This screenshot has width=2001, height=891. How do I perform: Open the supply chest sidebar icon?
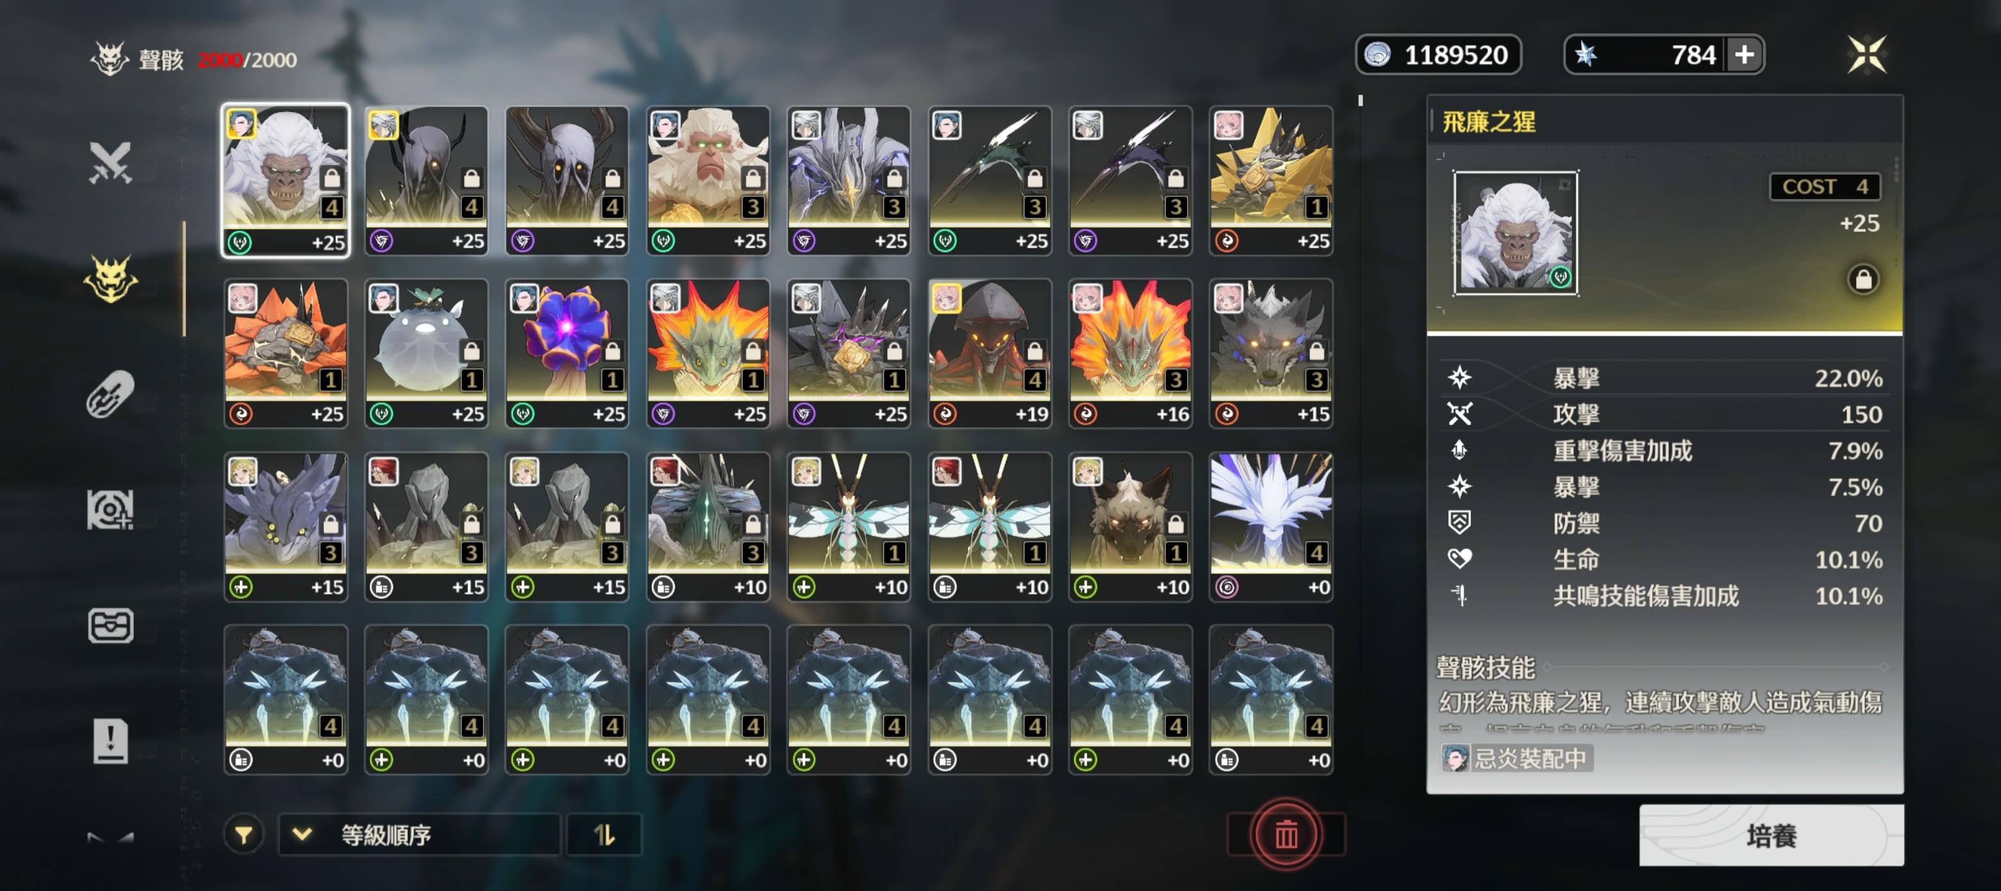point(110,625)
